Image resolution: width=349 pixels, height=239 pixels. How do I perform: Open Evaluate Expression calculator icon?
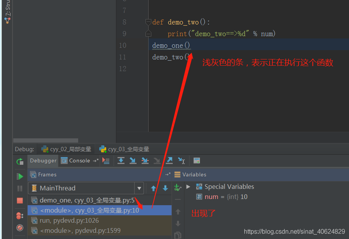197,160
